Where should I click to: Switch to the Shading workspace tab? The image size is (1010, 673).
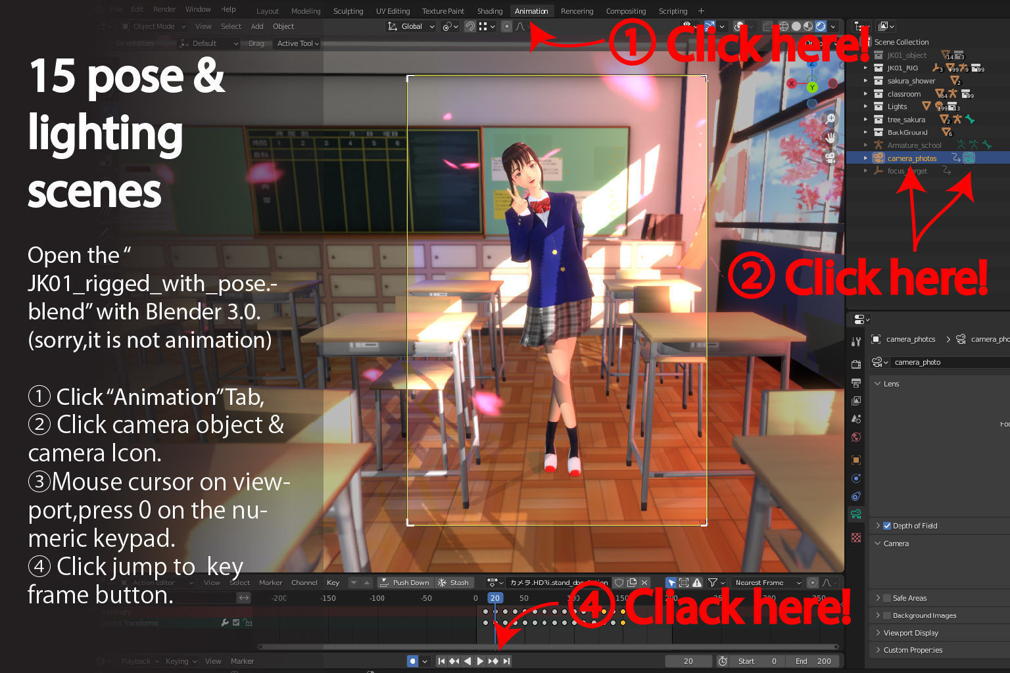(x=490, y=11)
